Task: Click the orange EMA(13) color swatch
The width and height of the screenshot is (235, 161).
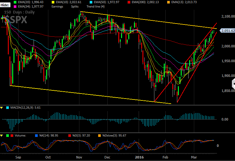Action: [x=168, y=2]
